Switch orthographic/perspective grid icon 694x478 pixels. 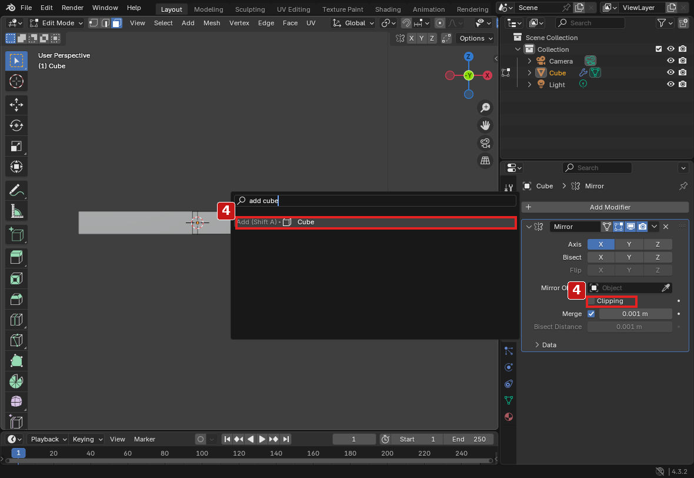pos(486,160)
